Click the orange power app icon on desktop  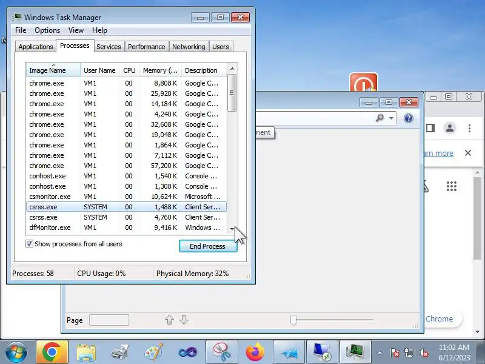pos(363,83)
